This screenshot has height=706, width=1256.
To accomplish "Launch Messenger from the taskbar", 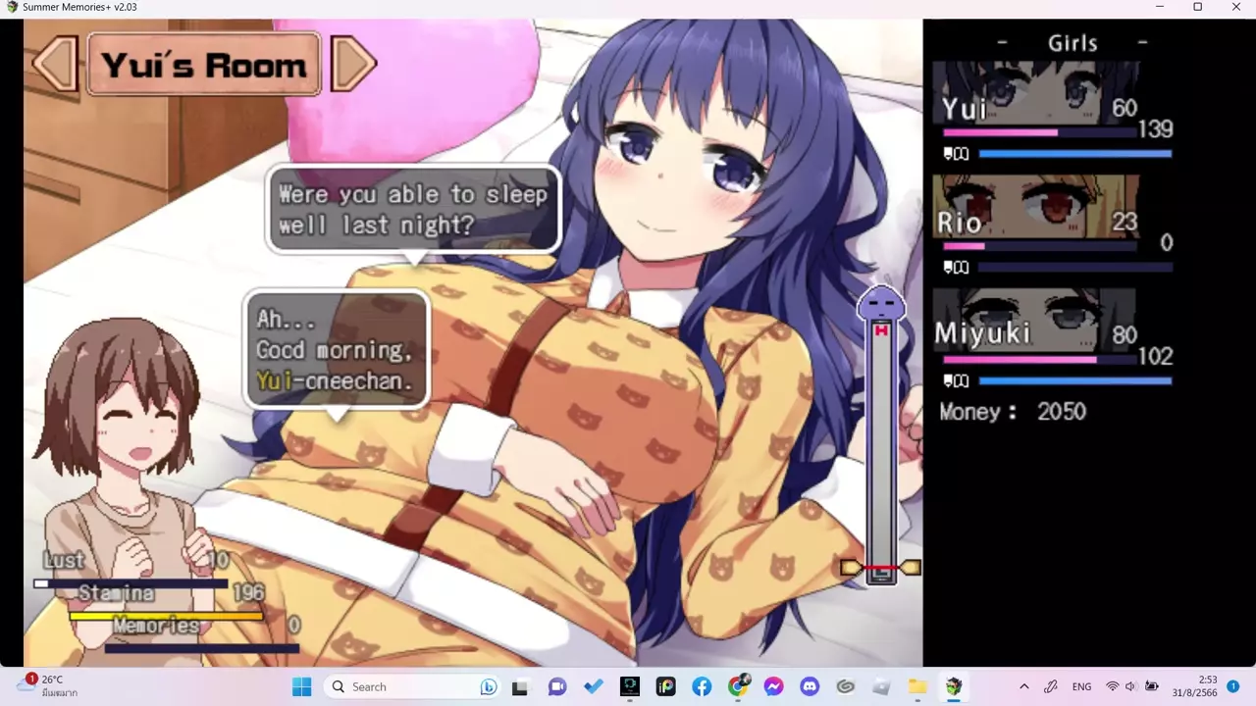I will tap(773, 686).
